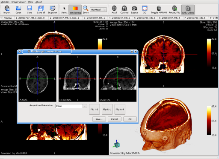This screenshot has height=159, width=219.
Task: Select tab 3-20060707_MR_1
Action: tap(95, 18)
